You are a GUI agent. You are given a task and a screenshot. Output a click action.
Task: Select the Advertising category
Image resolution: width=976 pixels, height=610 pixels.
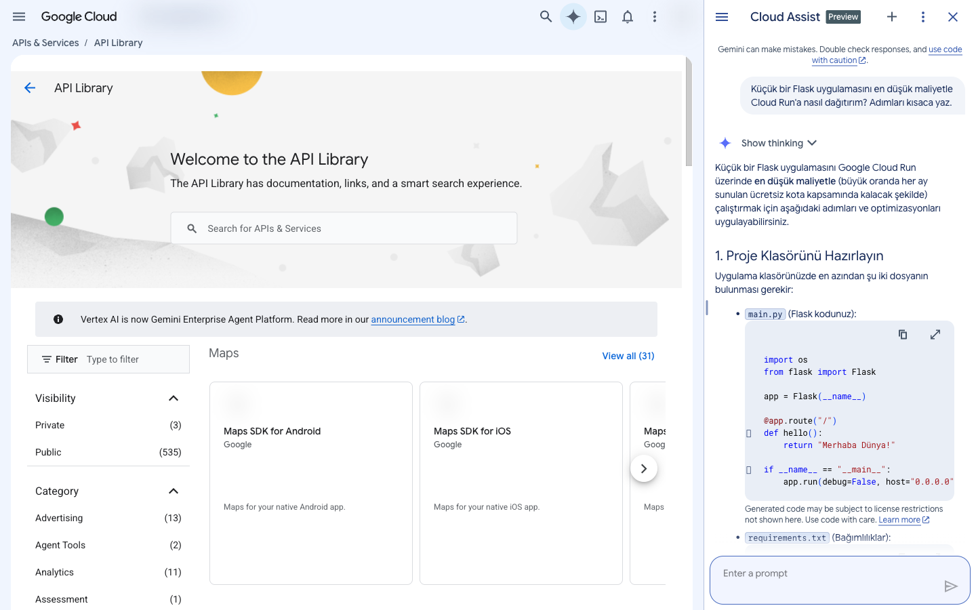coord(108,518)
